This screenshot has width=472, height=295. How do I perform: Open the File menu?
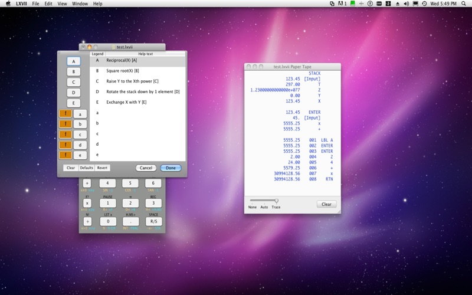tap(36, 4)
